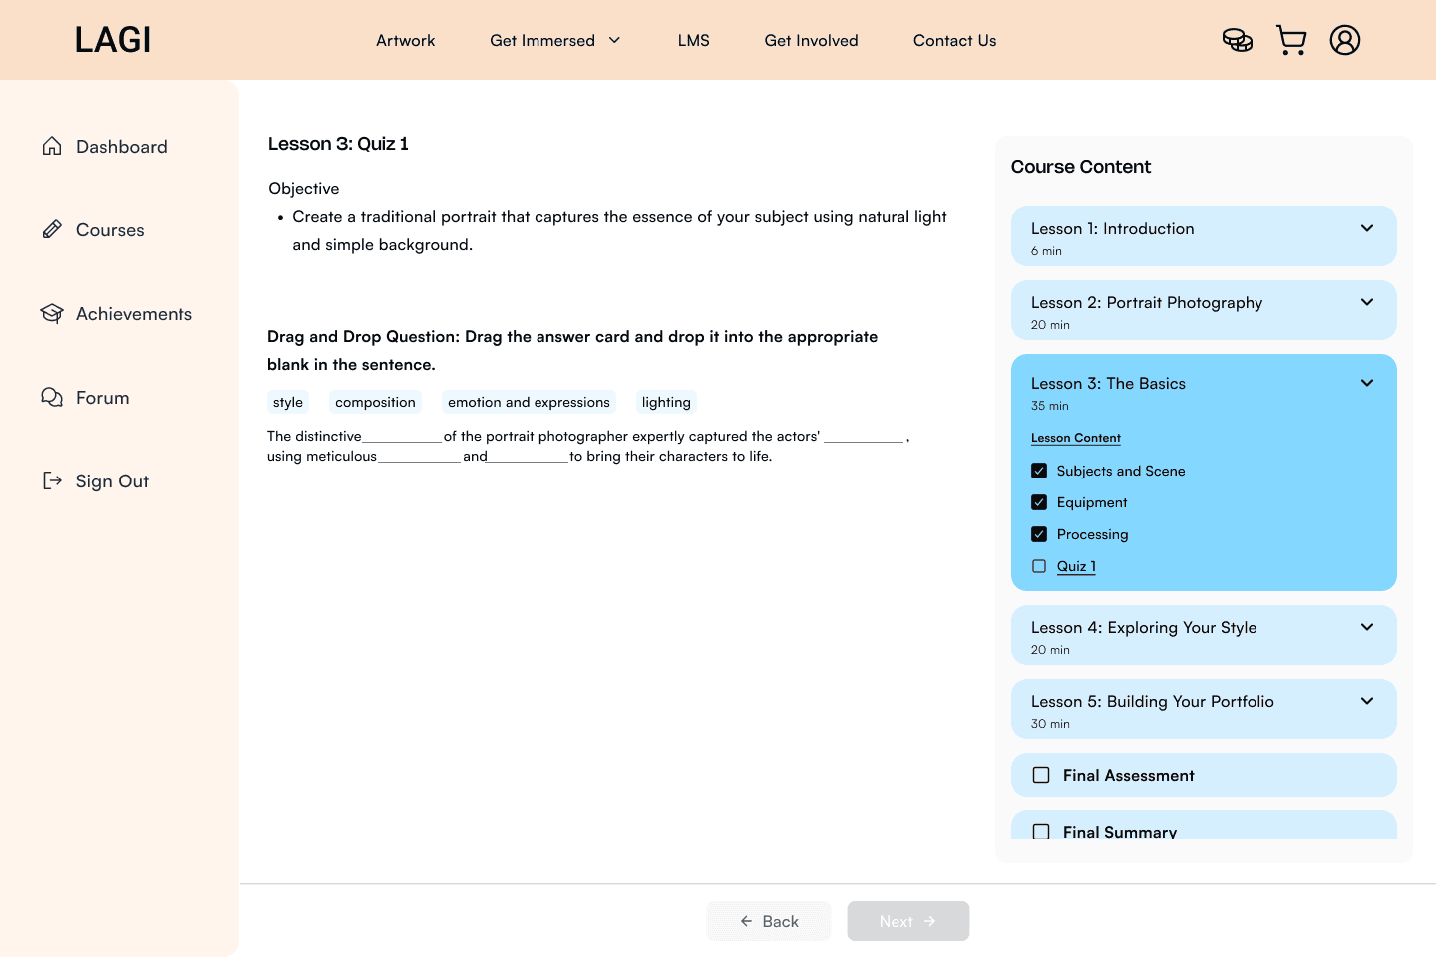Click the Courses pencil icon
This screenshot has height=957, width=1436.
point(52,229)
